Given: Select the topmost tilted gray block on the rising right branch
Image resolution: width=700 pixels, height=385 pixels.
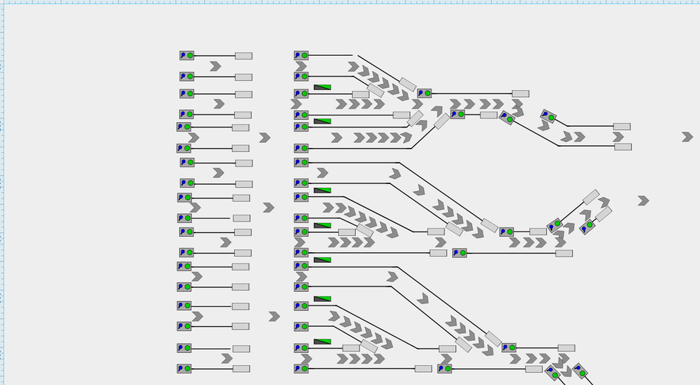Looking at the screenshot, I should point(591,197).
